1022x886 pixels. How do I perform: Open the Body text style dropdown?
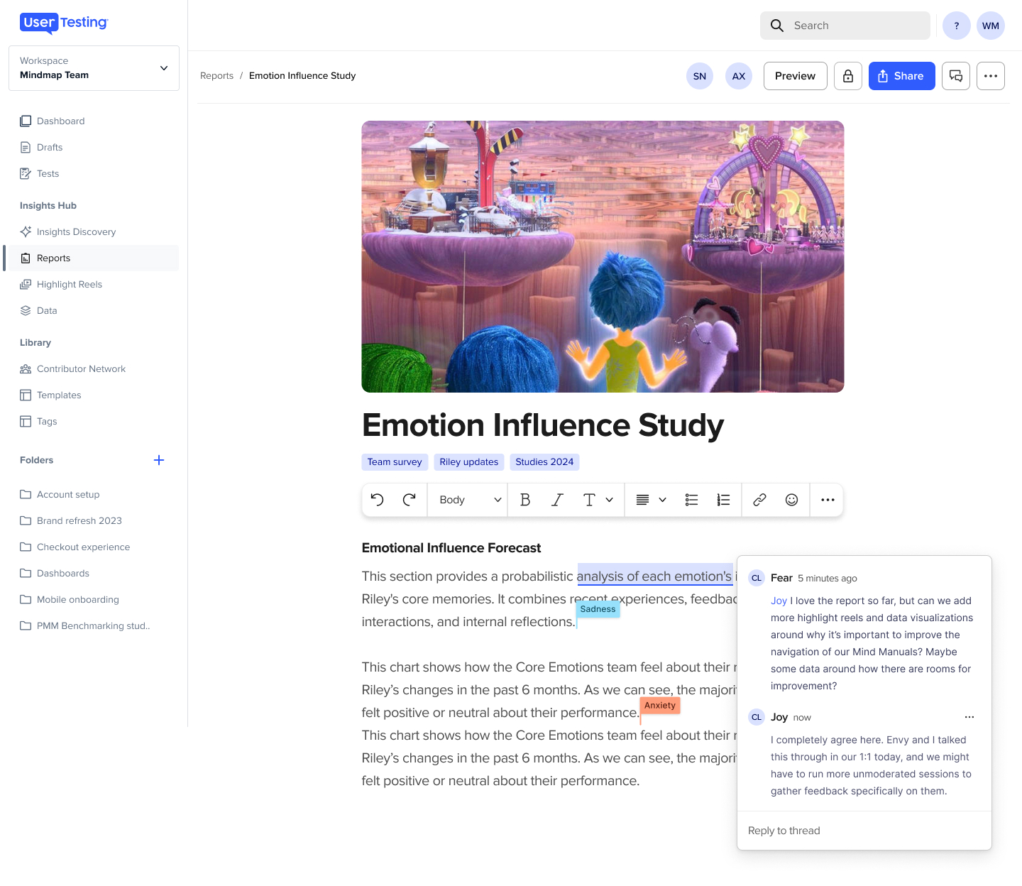point(469,500)
